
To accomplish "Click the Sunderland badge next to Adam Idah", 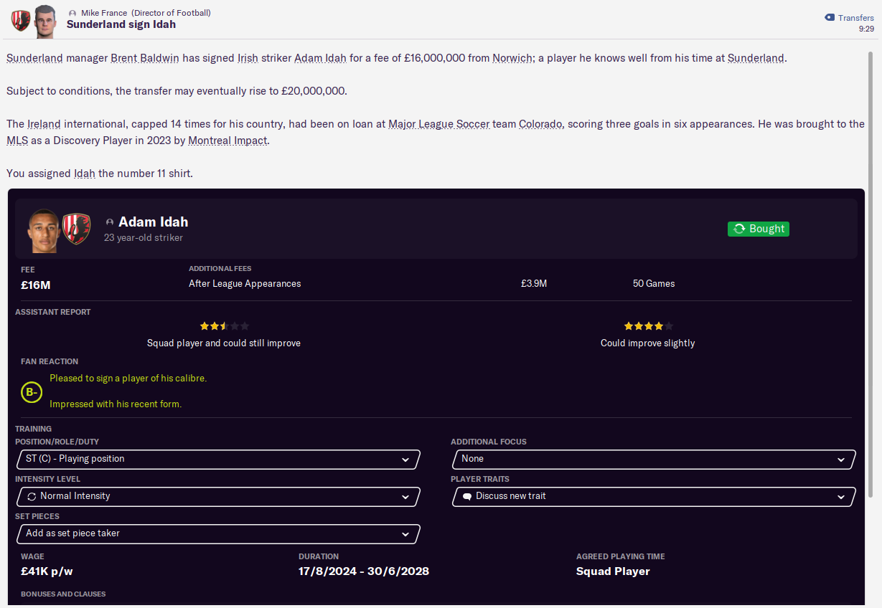I will (x=76, y=229).
